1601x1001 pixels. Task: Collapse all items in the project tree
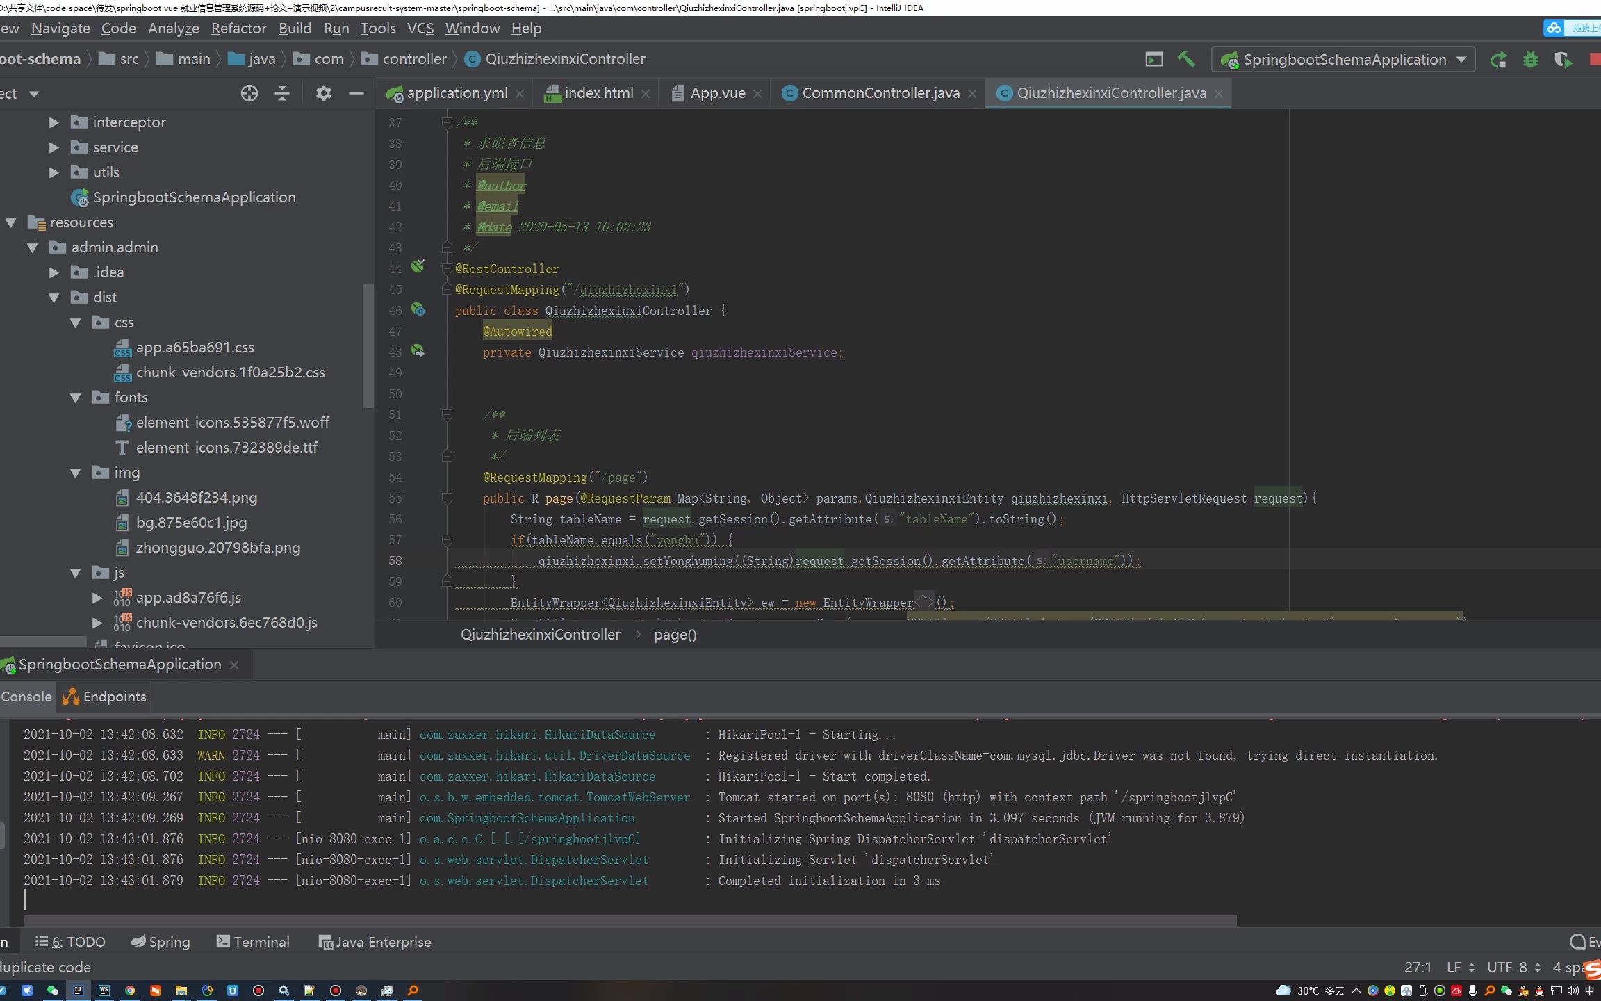[x=282, y=93]
